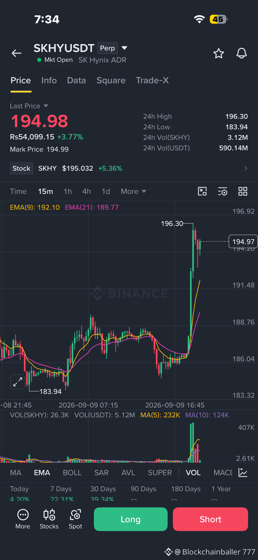Toggle the EMA indicator on chart
Screen dimensions: 258x560
42,473
